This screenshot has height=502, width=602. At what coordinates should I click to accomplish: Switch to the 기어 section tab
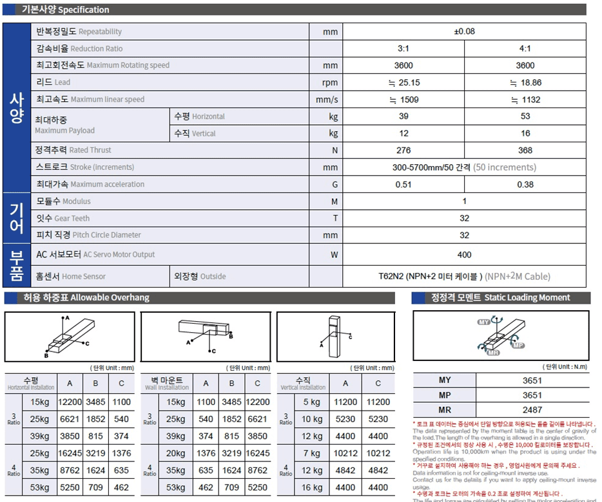[x=15, y=218]
